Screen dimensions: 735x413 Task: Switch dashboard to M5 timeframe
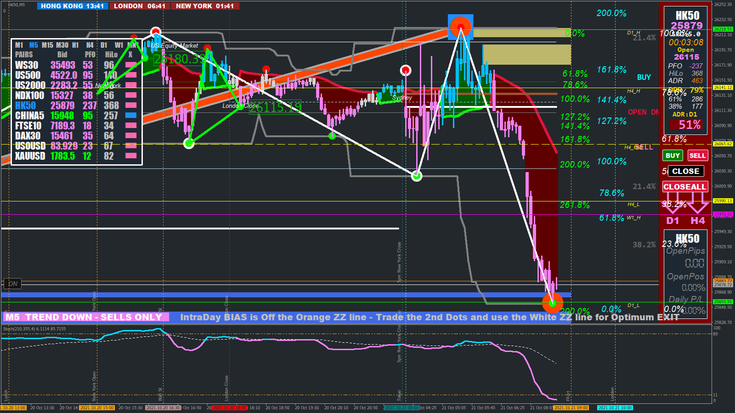34,45
